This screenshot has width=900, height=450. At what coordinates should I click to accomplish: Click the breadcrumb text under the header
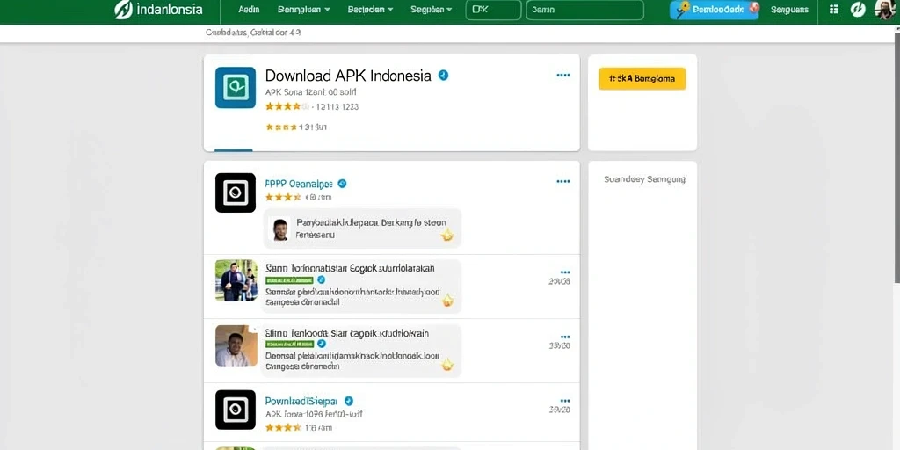pos(253,33)
